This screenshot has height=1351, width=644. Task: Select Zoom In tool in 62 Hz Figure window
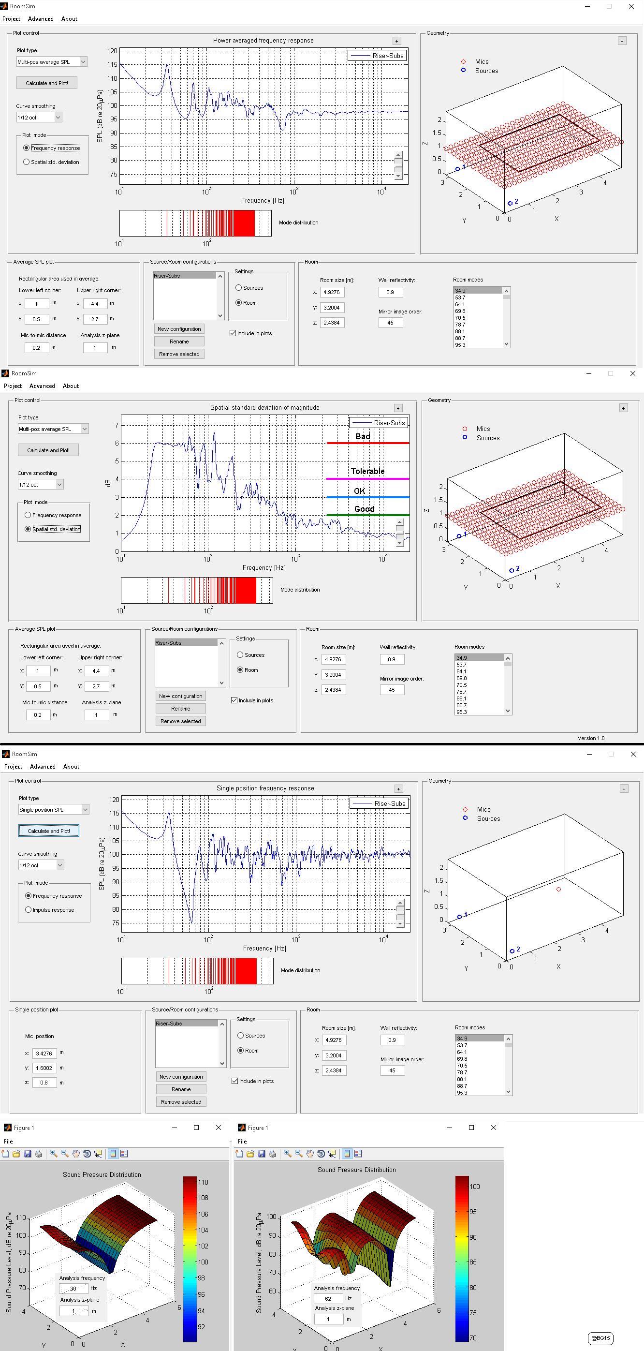pos(288,1153)
